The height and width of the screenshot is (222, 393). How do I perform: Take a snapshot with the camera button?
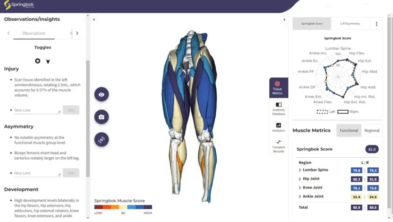click(x=102, y=117)
